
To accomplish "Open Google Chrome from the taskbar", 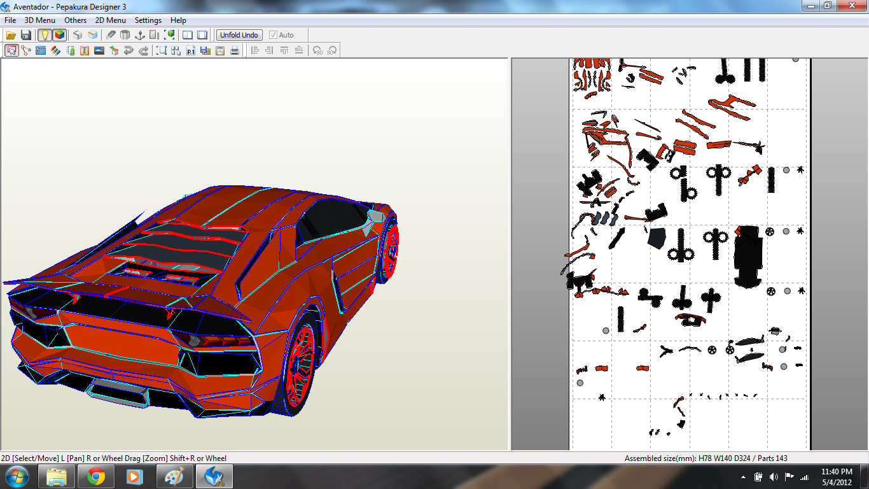I will coord(96,476).
